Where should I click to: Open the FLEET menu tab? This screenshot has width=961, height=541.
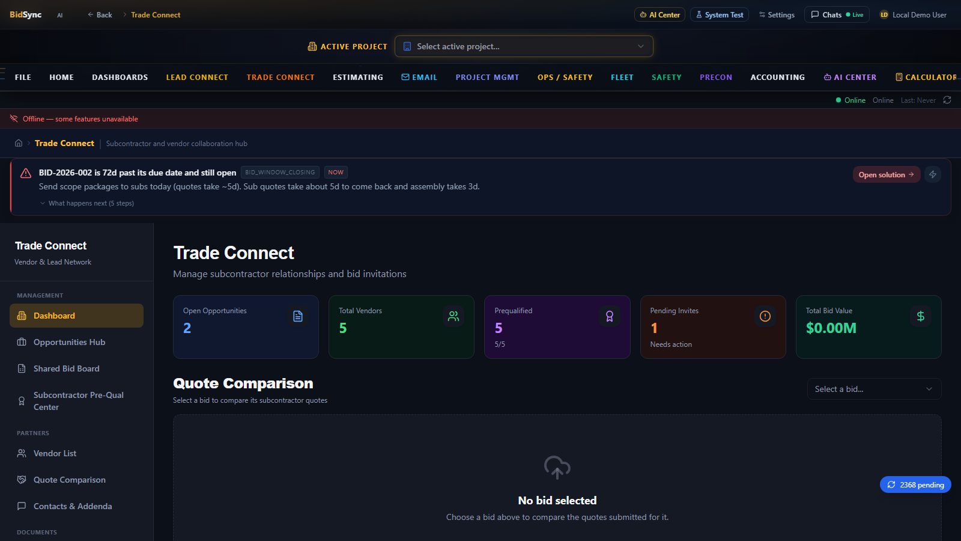[622, 78]
